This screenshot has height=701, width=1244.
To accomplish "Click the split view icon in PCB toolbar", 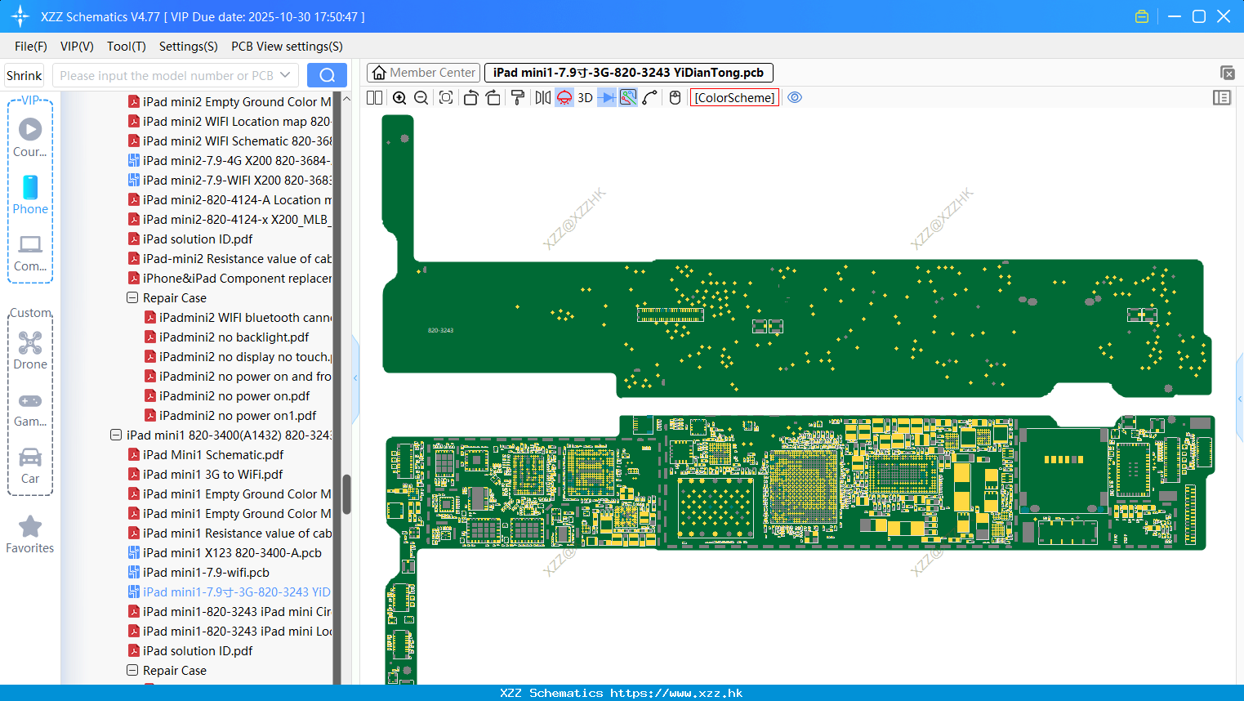I will tap(374, 98).
